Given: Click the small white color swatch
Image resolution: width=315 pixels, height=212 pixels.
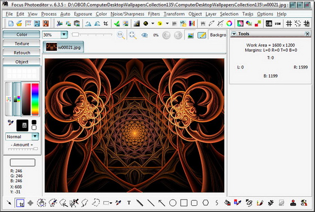Looking at the screenshot, I should pos(34,128).
